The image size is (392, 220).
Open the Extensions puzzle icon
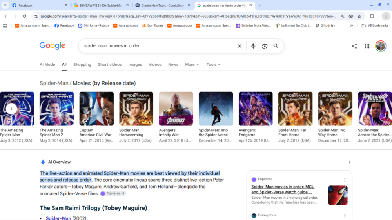(372, 16)
